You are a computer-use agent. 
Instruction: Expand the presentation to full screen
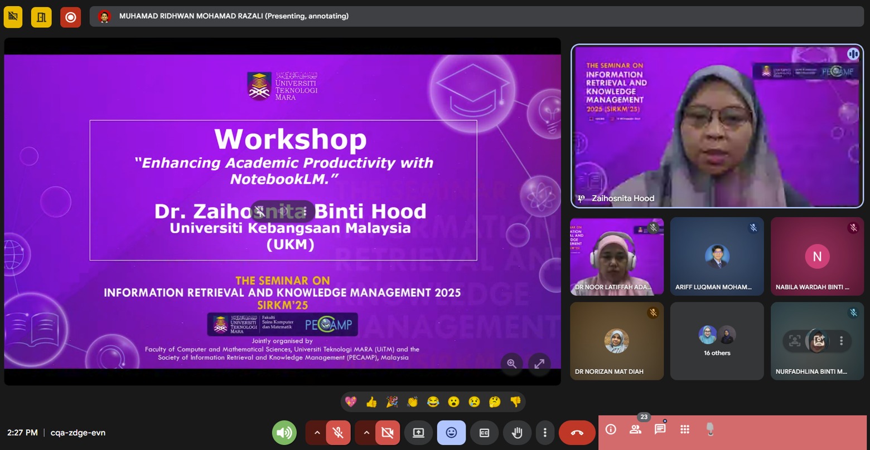click(539, 364)
